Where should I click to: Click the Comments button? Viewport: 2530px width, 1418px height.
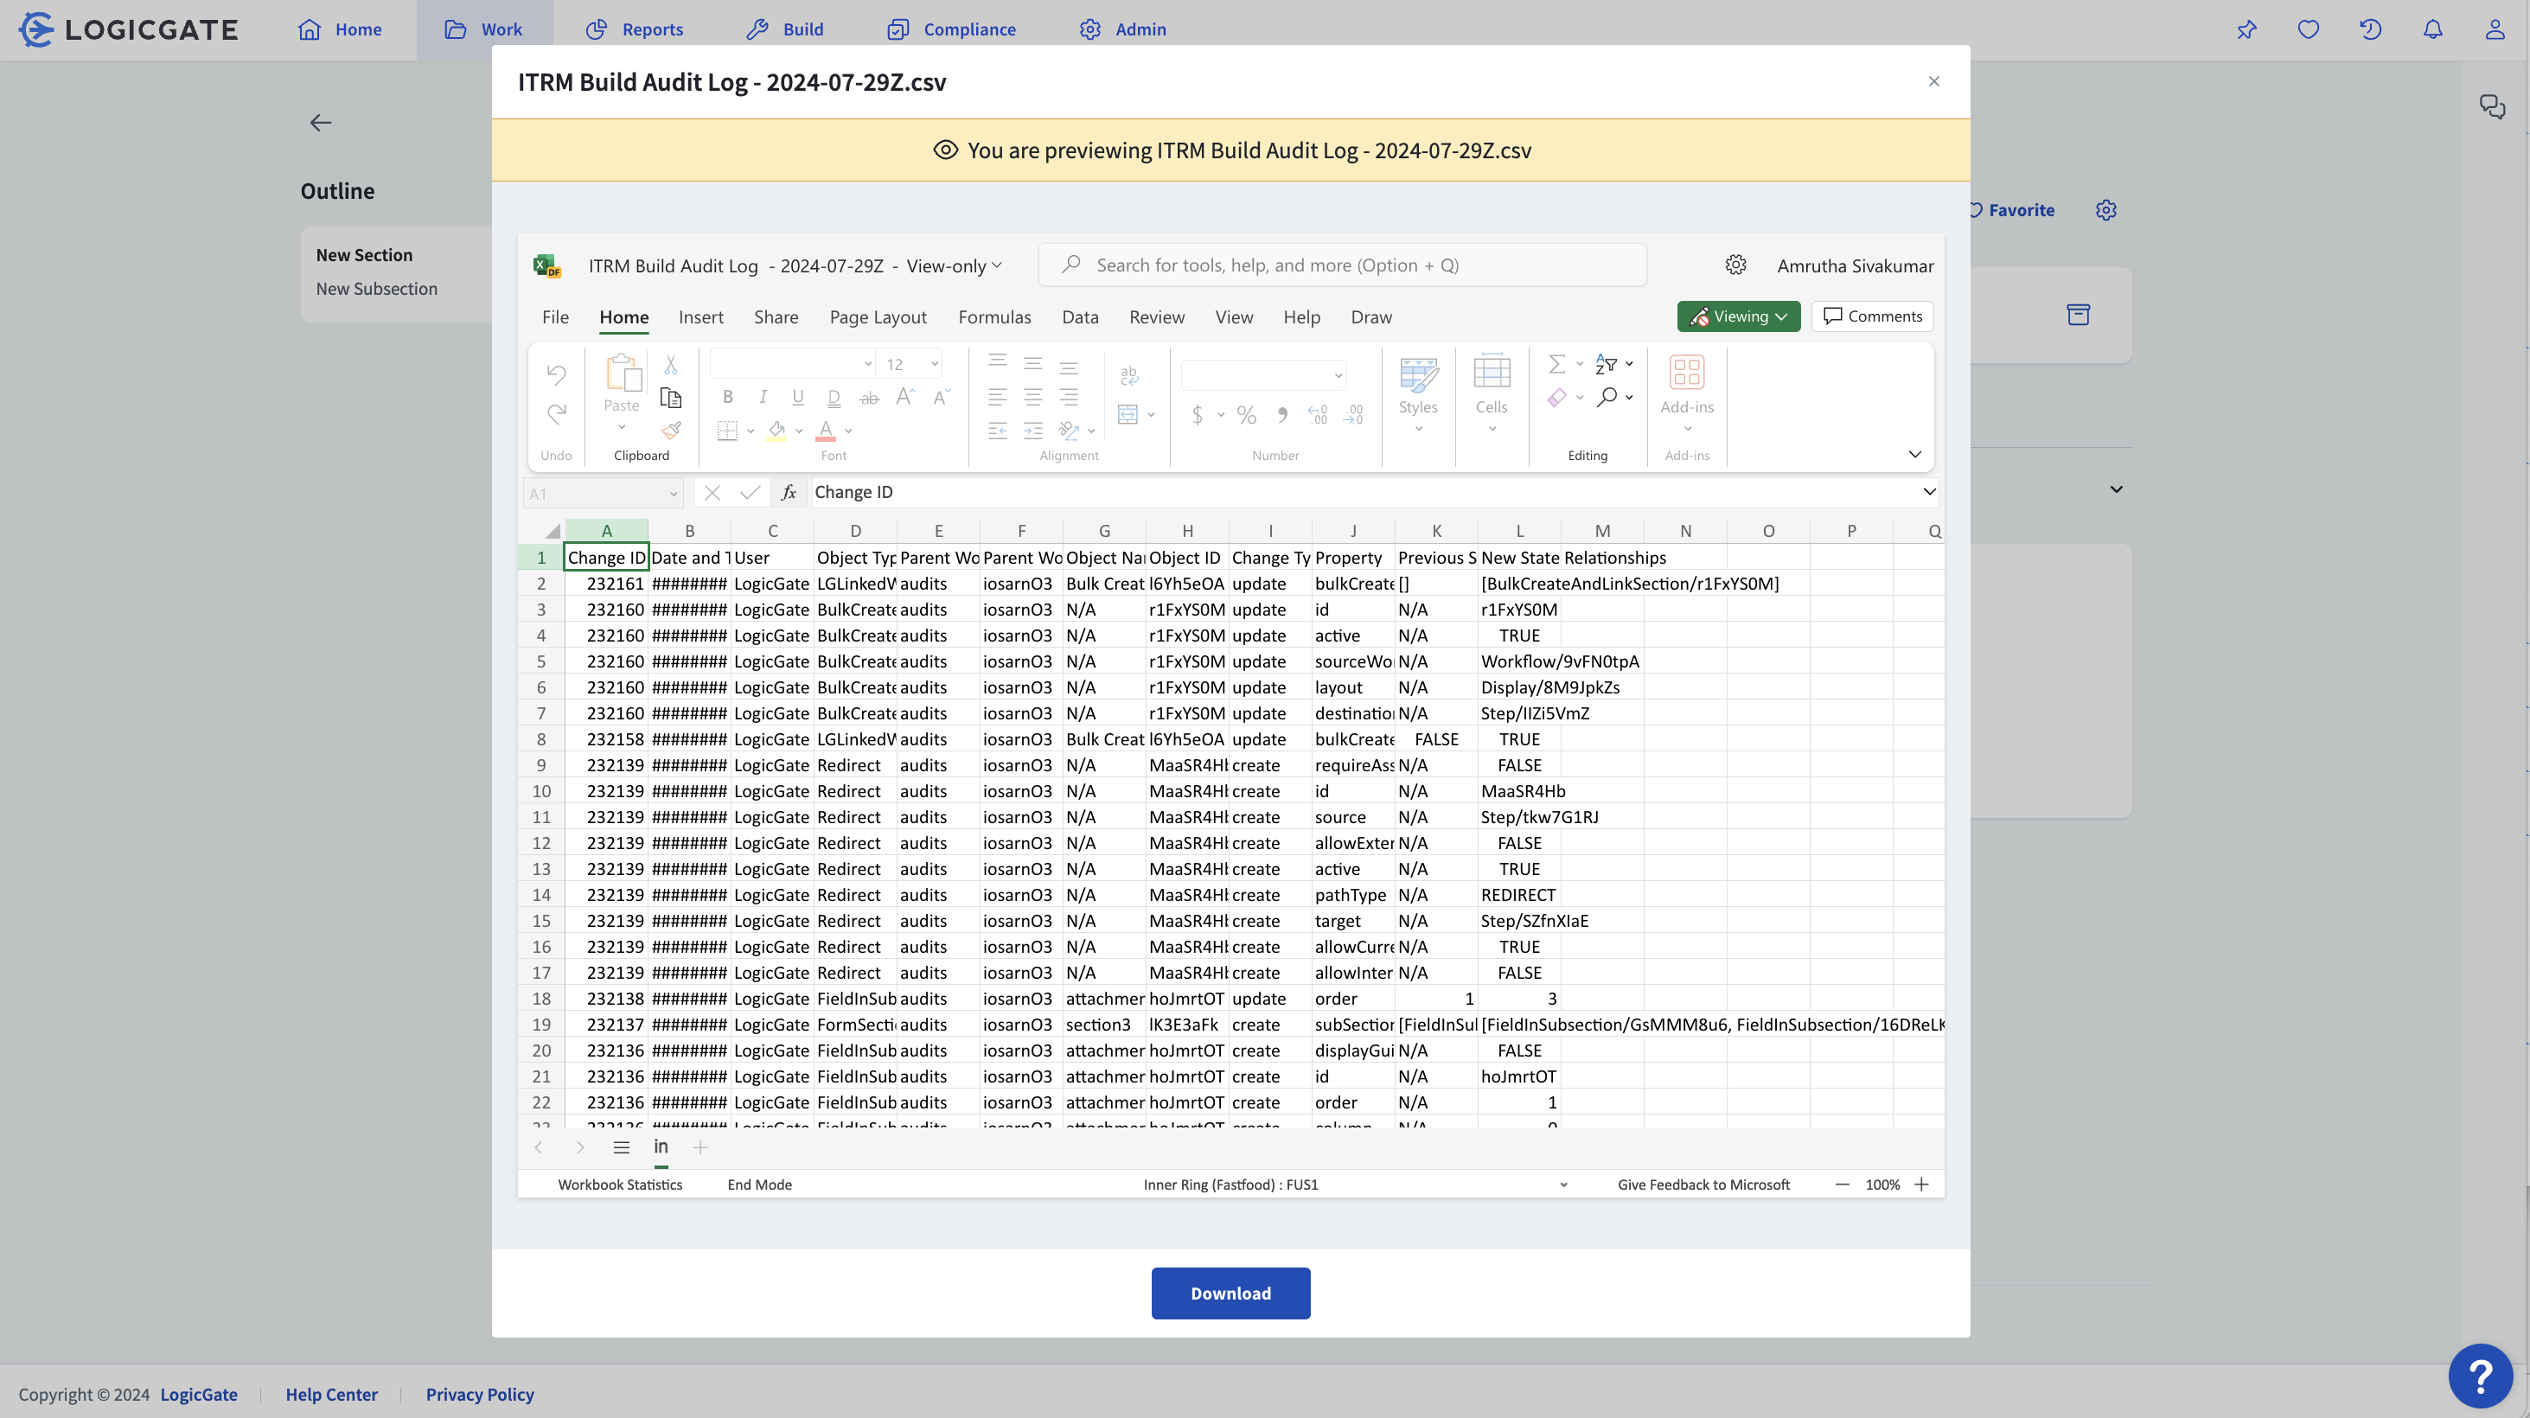point(1872,316)
